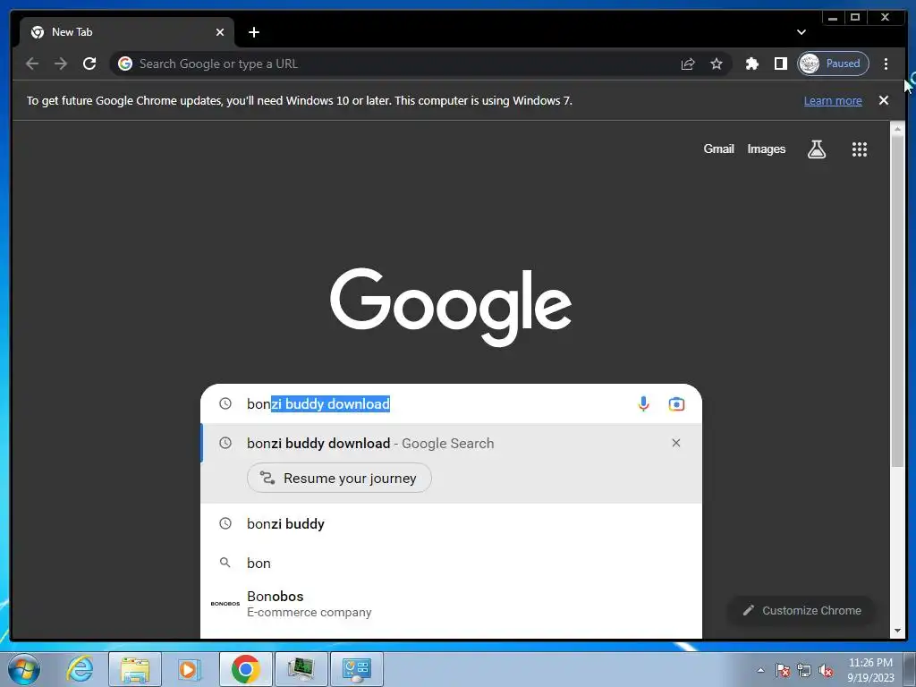The width and height of the screenshot is (916, 687).
Task: Open the Action Center flag icon
Action: click(x=782, y=671)
